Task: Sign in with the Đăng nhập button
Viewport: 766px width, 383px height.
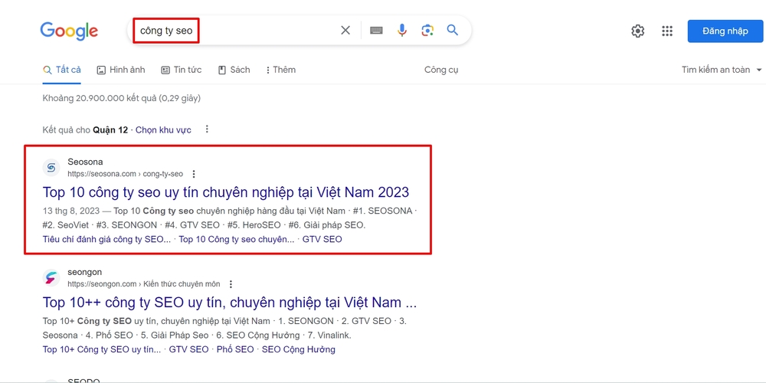Action: (725, 31)
